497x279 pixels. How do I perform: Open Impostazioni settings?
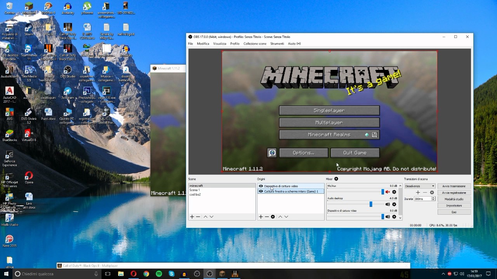(454, 205)
